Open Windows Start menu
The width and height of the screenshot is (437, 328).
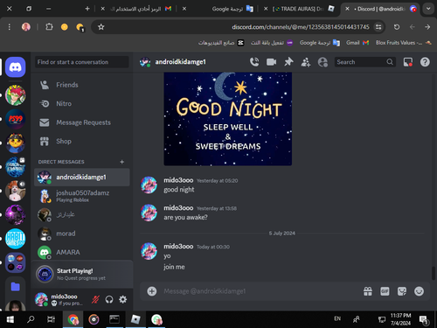click(x=10, y=319)
